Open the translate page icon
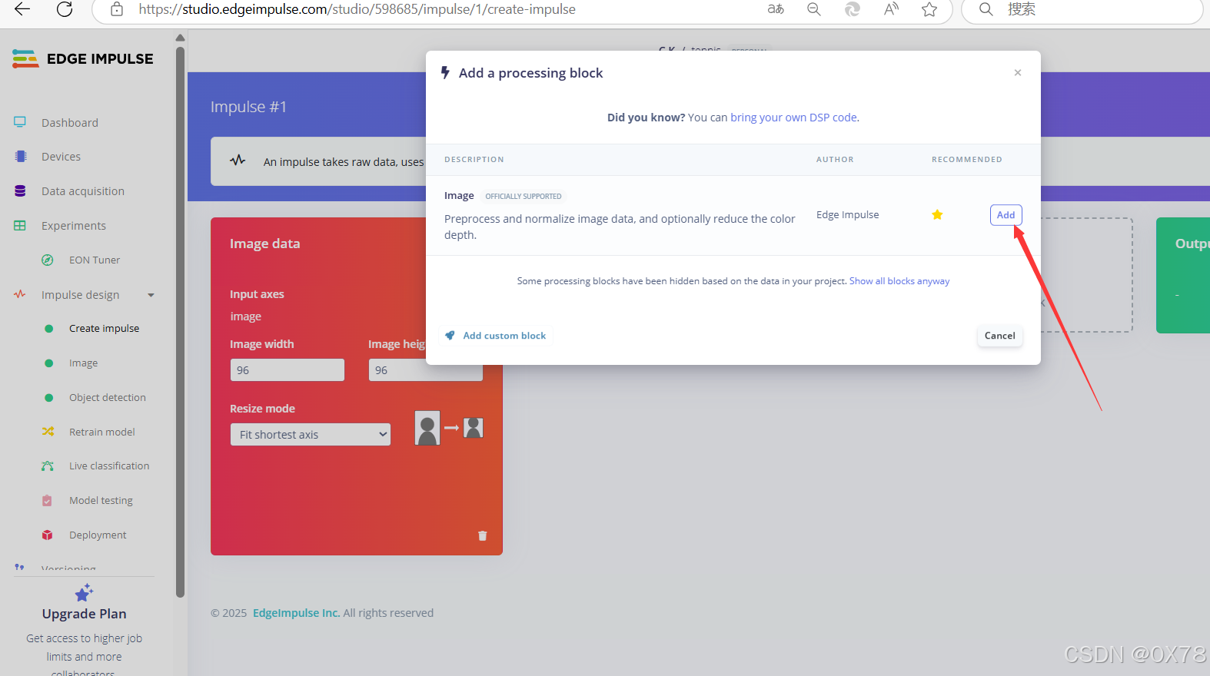Viewport: 1210px width, 676px height. tap(776, 9)
